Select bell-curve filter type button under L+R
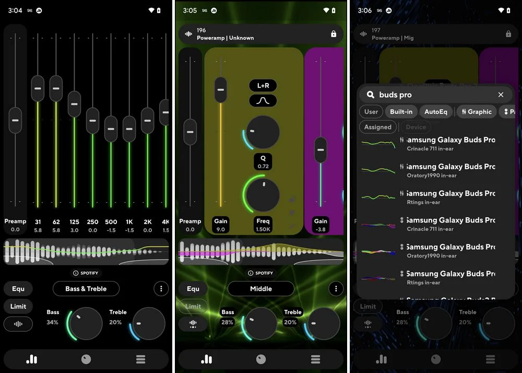The image size is (522, 373). (x=263, y=101)
